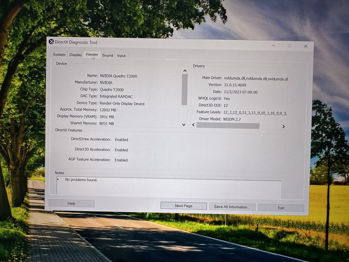Click the 'Device' group label
The image size is (349, 262).
[61, 63]
